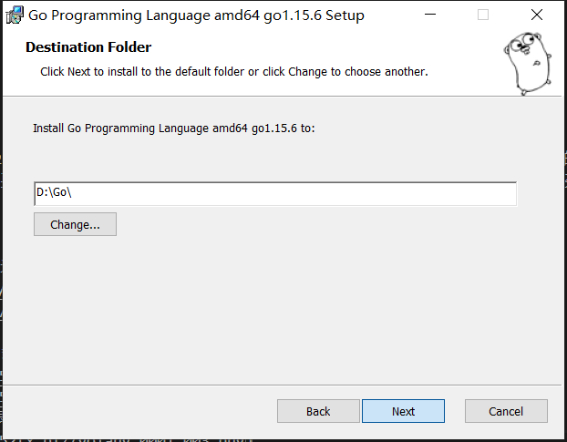This screenshot has width=567, height=442.
Task: Click the Next button to continue setup
Action: pos(403,411)
